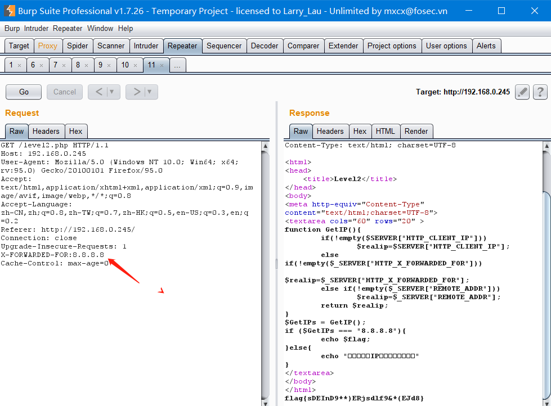Close repeater tab 8

[86, 65]
